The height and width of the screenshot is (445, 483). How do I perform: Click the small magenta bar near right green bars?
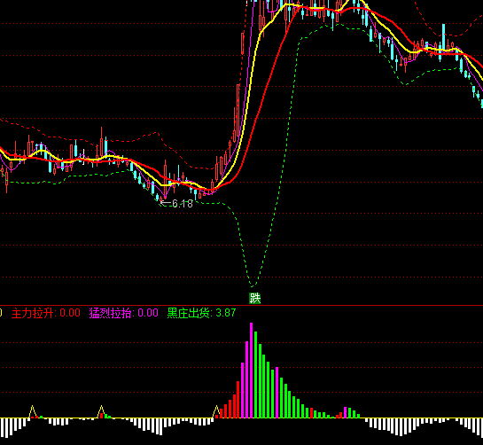coord(346,412)
